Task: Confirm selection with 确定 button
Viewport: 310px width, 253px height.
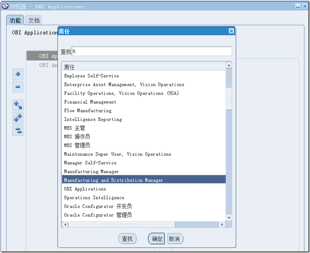Action: click(x=157, y=239)
